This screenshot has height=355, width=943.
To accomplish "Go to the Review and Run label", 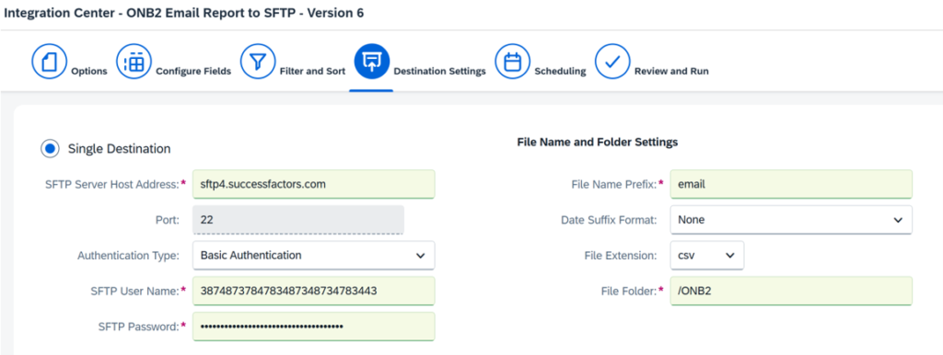I will [x=671, y=72].
